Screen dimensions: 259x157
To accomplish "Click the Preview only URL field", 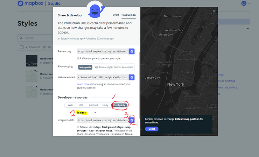I will (x=103, y=51).
